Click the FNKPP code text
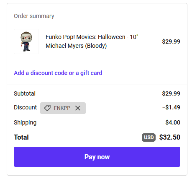 (62, 108)
